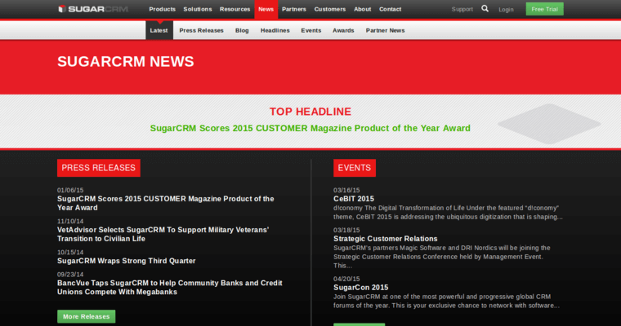621x326 pixels.
Task: Click the SugarCRM logo
Action: point(94,9)
